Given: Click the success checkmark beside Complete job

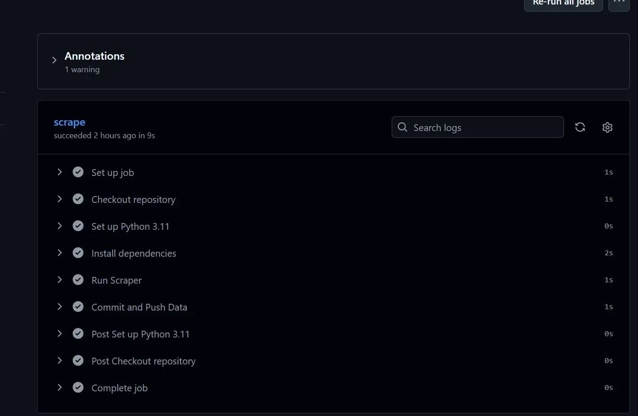Looking at the screenshot, I should pyautogui.click(x=78, y=388).
